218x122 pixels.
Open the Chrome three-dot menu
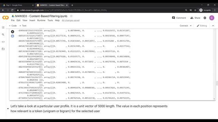(215, 10)
